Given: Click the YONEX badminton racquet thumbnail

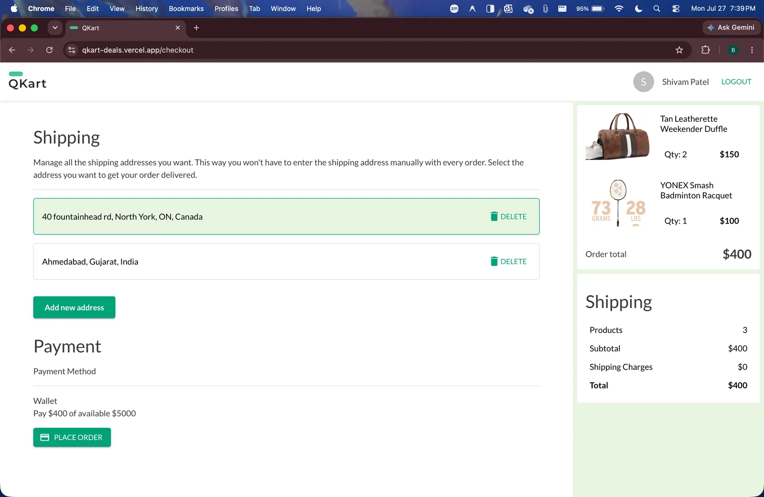Looking at the screenshot, I should 618,203.
